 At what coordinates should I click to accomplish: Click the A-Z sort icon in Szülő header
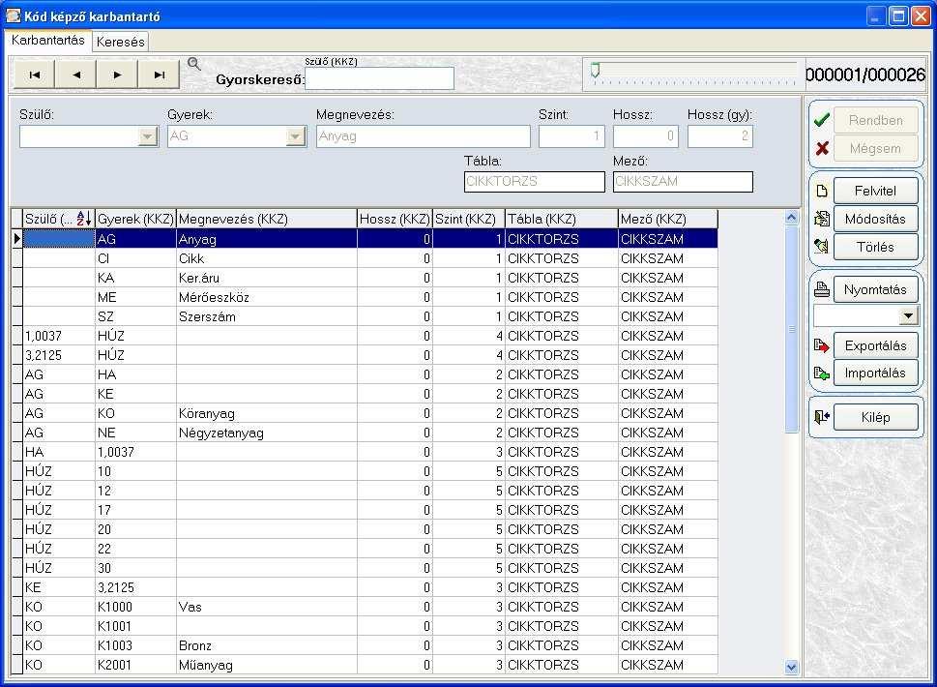pos(84,219)
